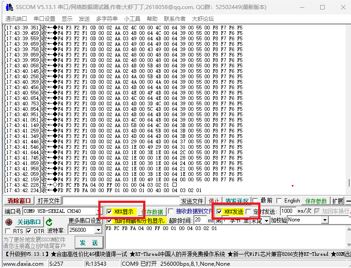Click the log row timestamped 17:43:41.446
351x268 pixels.
click(x=123, y=141)
